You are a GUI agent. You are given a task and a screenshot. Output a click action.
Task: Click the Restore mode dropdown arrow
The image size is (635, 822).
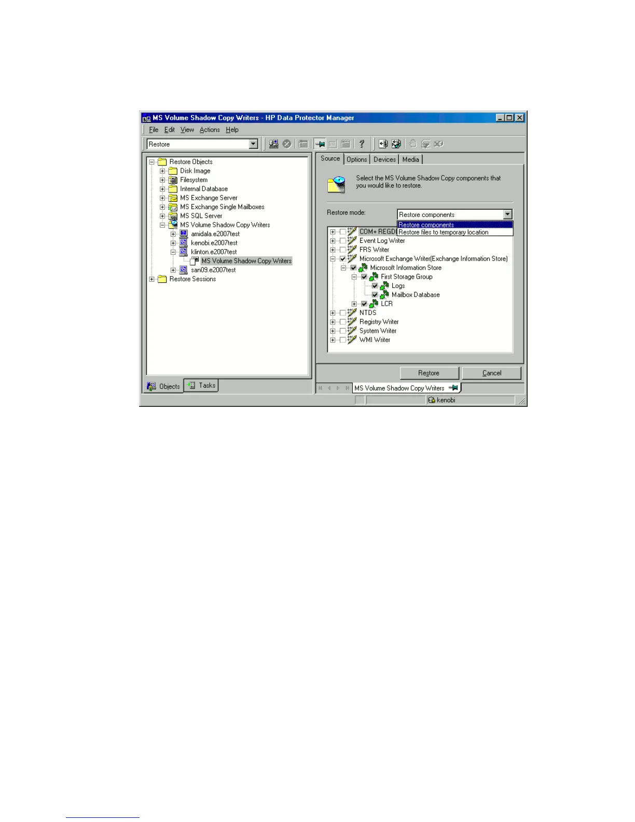coord(507,214)
